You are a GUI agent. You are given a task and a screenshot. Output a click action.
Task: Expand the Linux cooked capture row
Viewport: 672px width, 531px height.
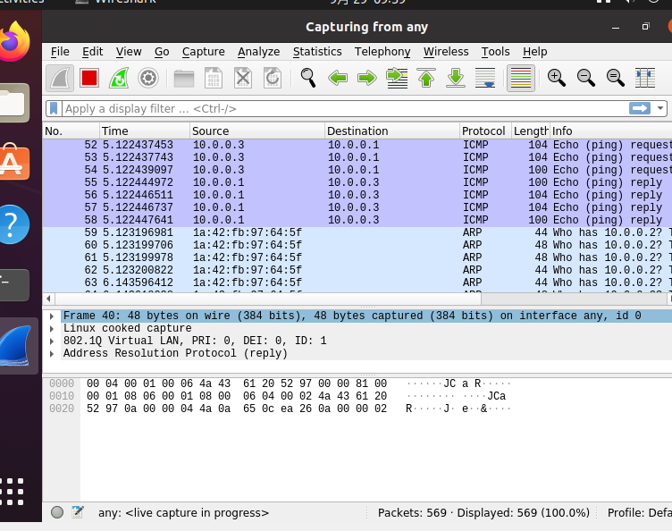pyautogui.click(x=52, y=329)
